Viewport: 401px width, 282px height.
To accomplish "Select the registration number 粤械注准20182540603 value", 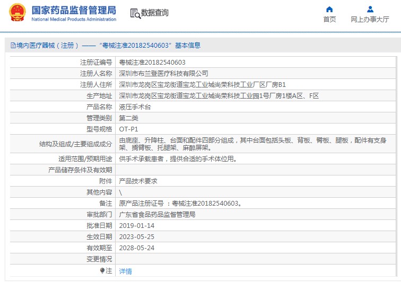I will (152, 62).
